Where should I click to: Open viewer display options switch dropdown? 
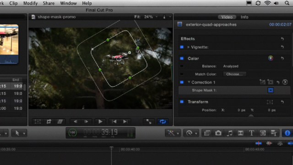click(167, 17)
